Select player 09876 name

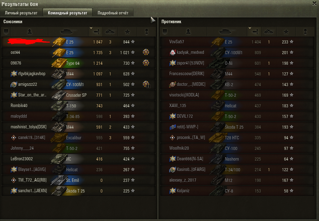tap(16, 63)
